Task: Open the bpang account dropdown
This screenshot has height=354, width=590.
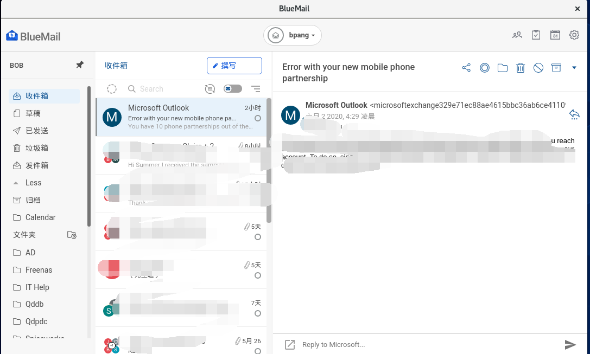Action: [x=293, y=35]
